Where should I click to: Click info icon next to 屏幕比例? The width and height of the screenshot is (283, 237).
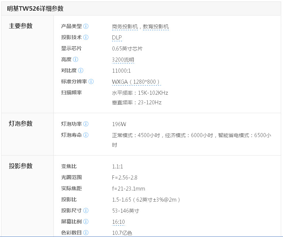coord(86,222)
